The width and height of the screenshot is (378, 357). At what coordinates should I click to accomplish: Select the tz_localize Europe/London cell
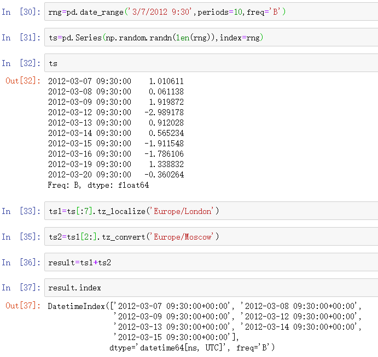pos(211,211)
